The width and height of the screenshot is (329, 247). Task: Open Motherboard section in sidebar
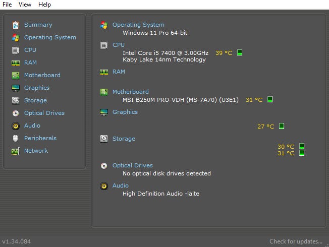(x=42, y=75)
